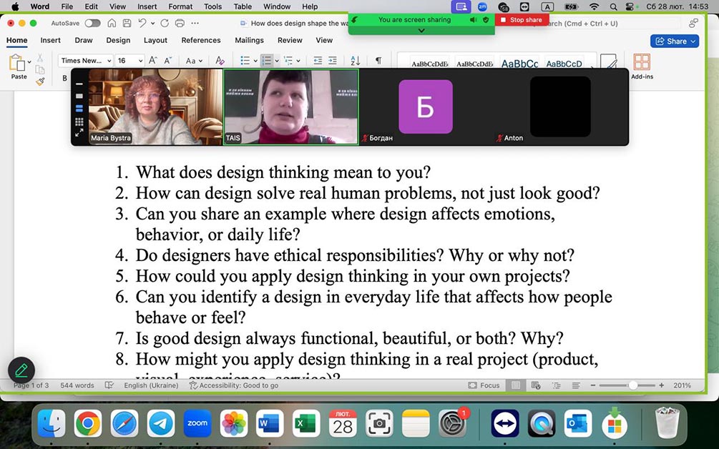The width and height of the screenshot is (719, 449).
Task: Click the Zoom annotation pencil button
Action: tap(21, 370)
